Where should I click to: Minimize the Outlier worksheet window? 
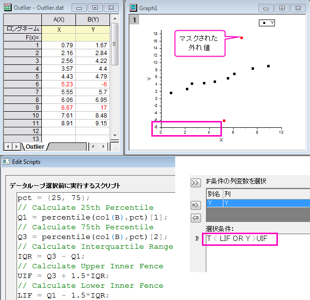(x=79, y=8)
